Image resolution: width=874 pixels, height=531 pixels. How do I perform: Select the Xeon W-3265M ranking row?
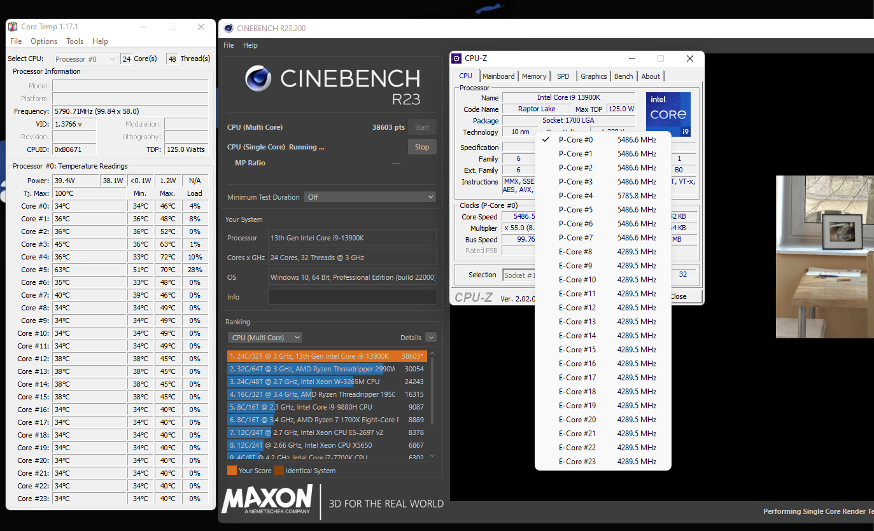(x=327, y=382)
